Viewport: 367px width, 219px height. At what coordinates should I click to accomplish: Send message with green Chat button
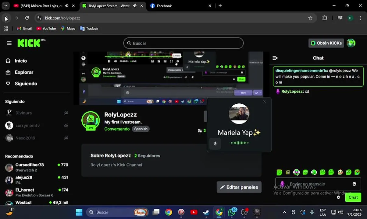click(x=353, y=197)
